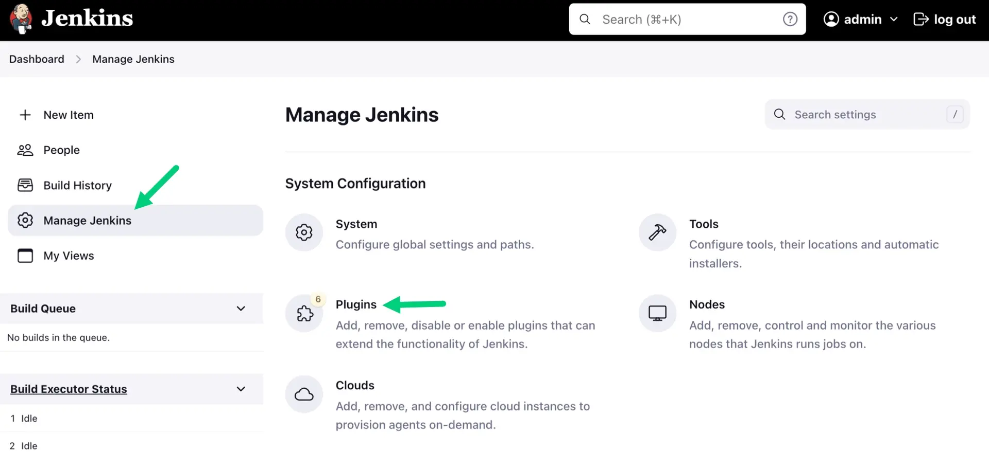
Task: Click the search help question mark icon
Action: click(790, 20)
